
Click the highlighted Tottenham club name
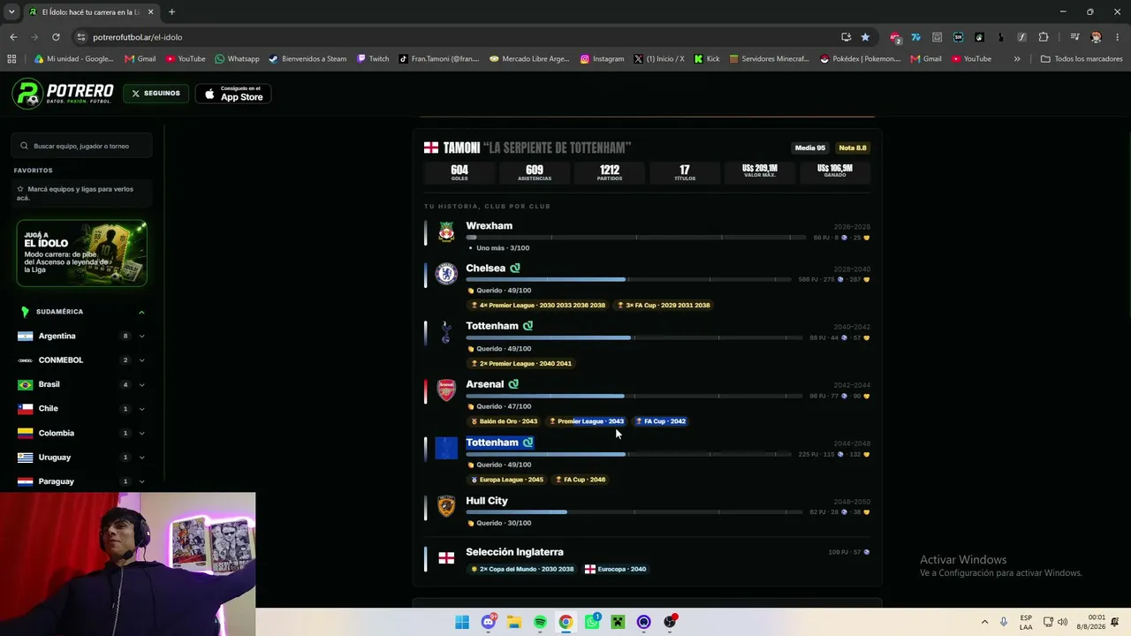coord(492,443)
